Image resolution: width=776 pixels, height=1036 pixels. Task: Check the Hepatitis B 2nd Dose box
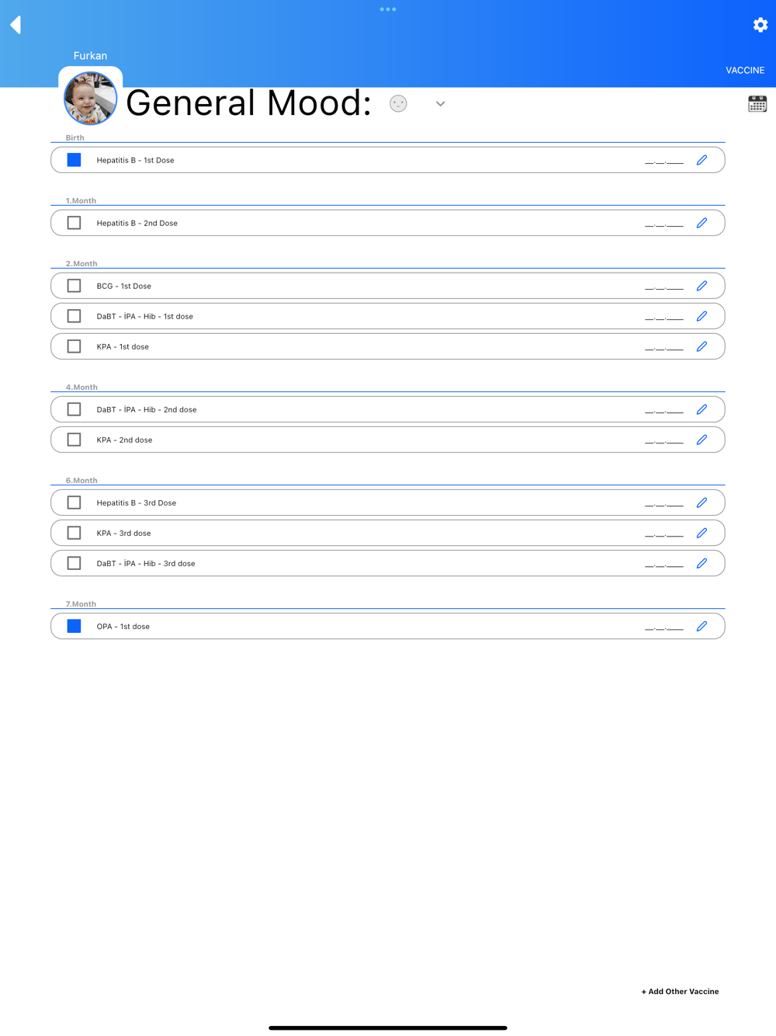(74, 223)
